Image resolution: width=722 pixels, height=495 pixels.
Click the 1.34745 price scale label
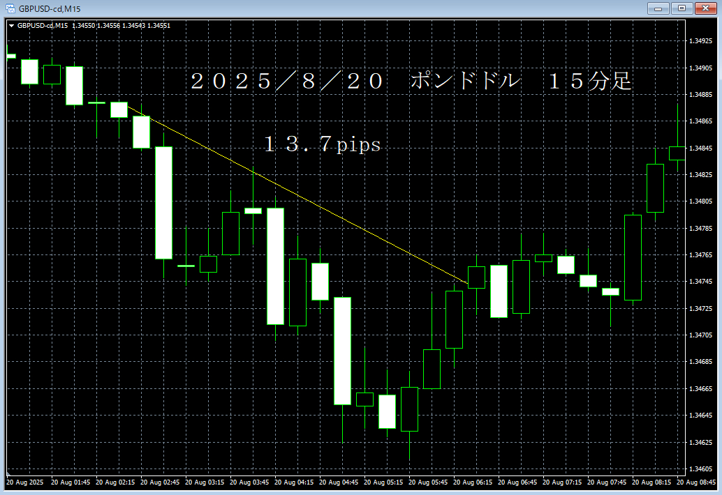(x=700, y=281)
